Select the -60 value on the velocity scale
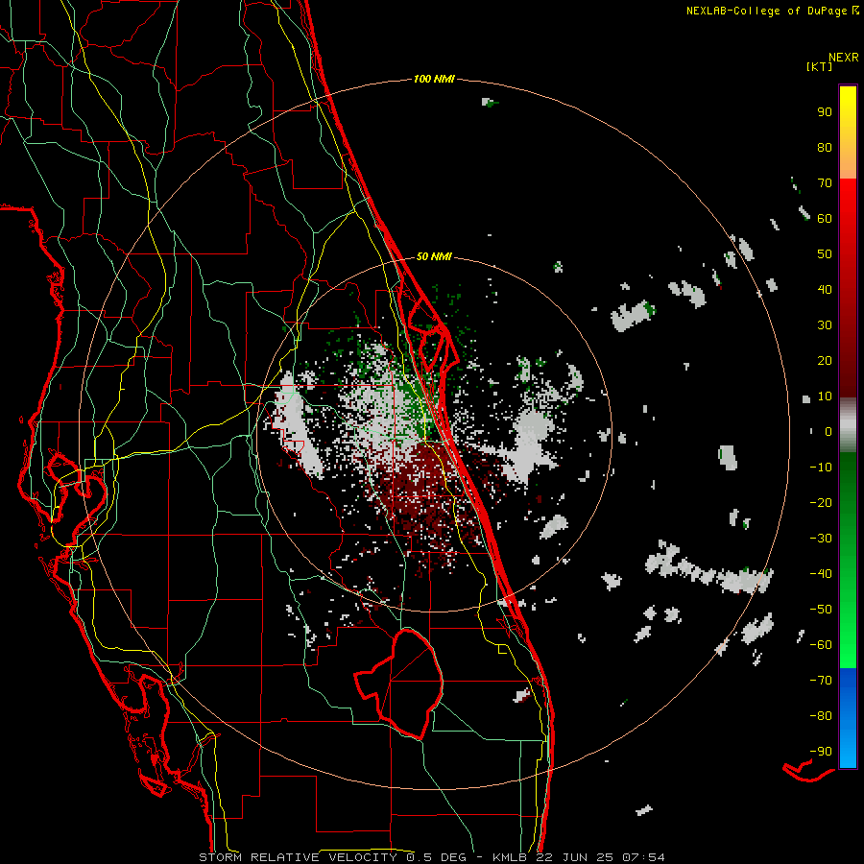The image size is (864, 864). (821, 645)
